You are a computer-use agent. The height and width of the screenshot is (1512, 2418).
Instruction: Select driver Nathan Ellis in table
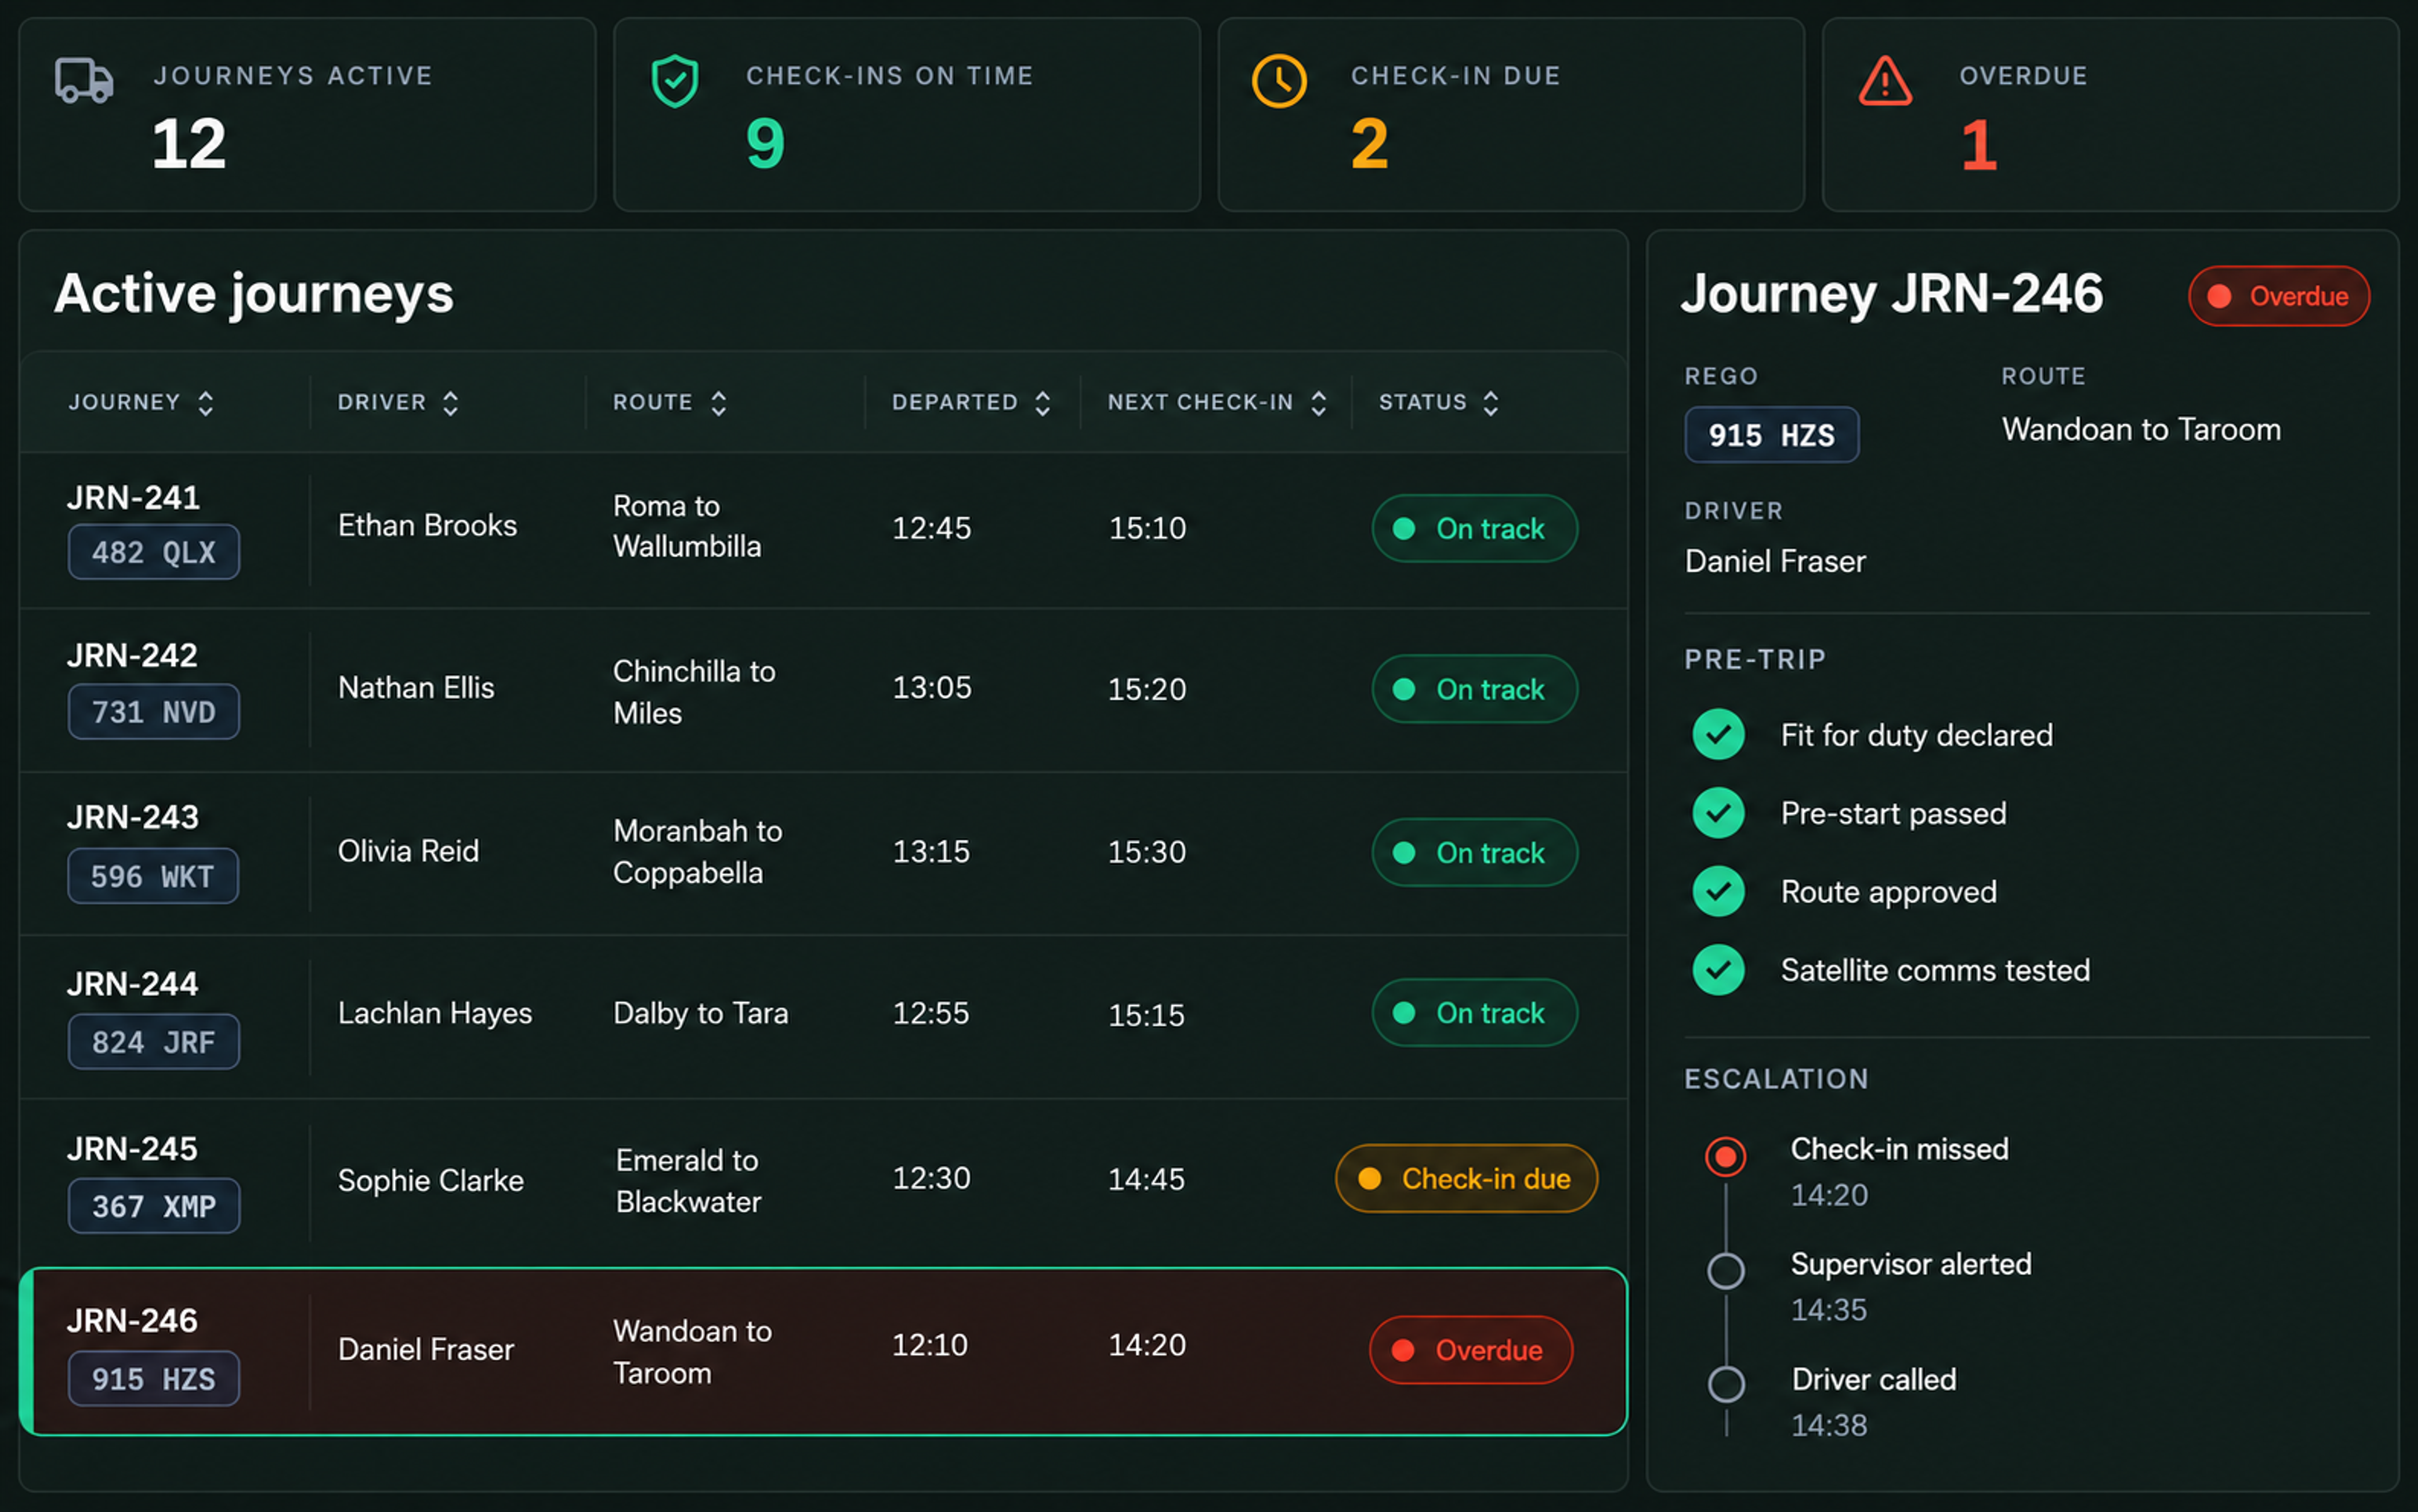pos(416,688)
